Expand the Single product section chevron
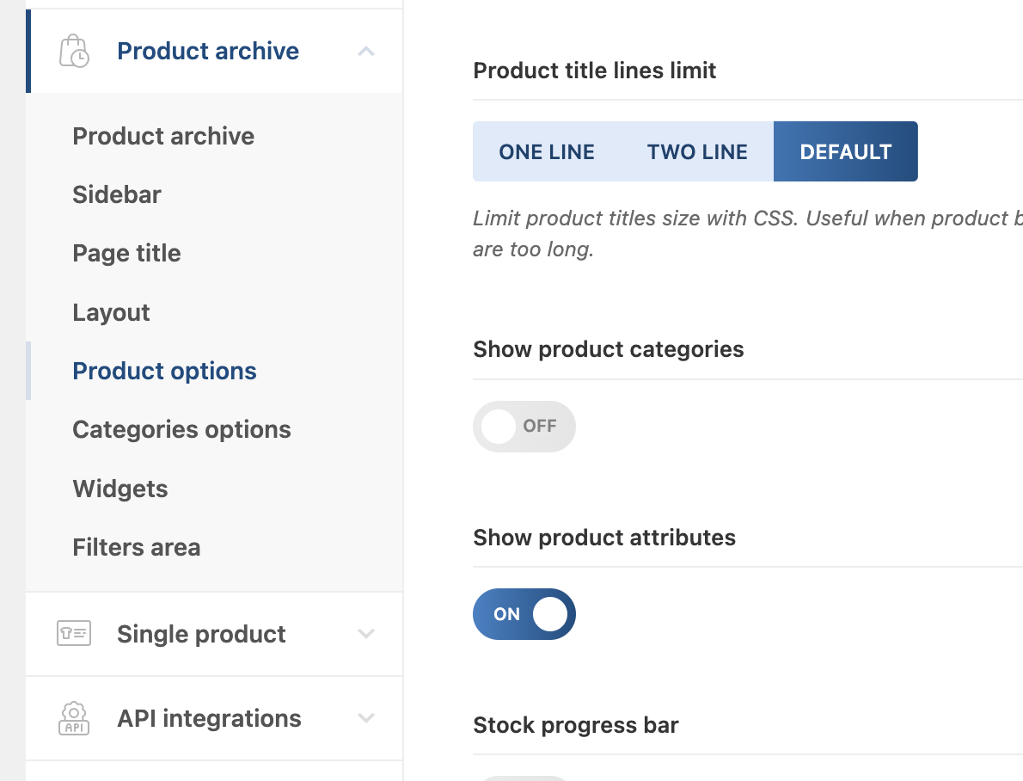 point(366,634)
